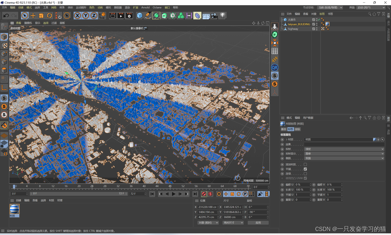Open the 投射 projection dropdown showing 球状
391x235 pixels.
[344, 149]
